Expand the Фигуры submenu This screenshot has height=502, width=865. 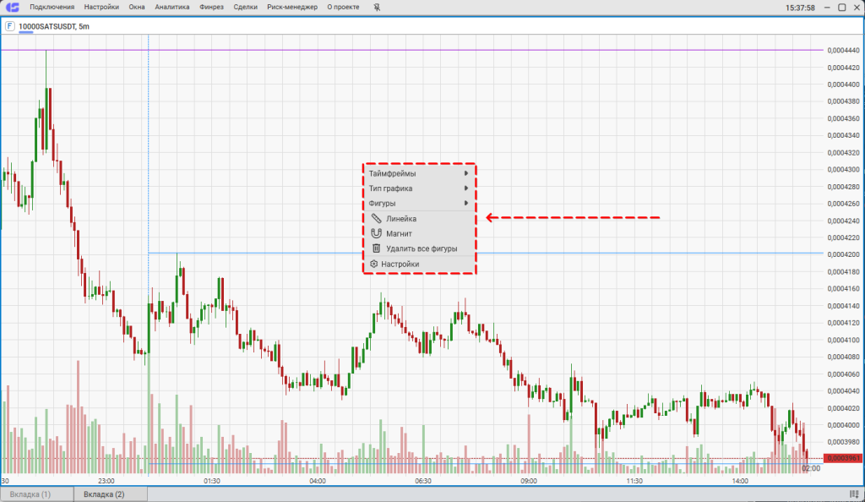click(x=420, y=203)
